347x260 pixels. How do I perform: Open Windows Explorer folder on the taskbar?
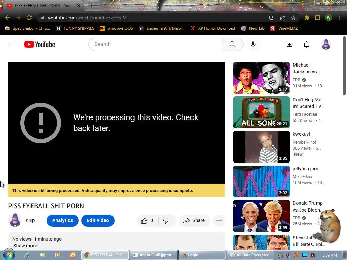pyautogui.click(x=42, y=255)
